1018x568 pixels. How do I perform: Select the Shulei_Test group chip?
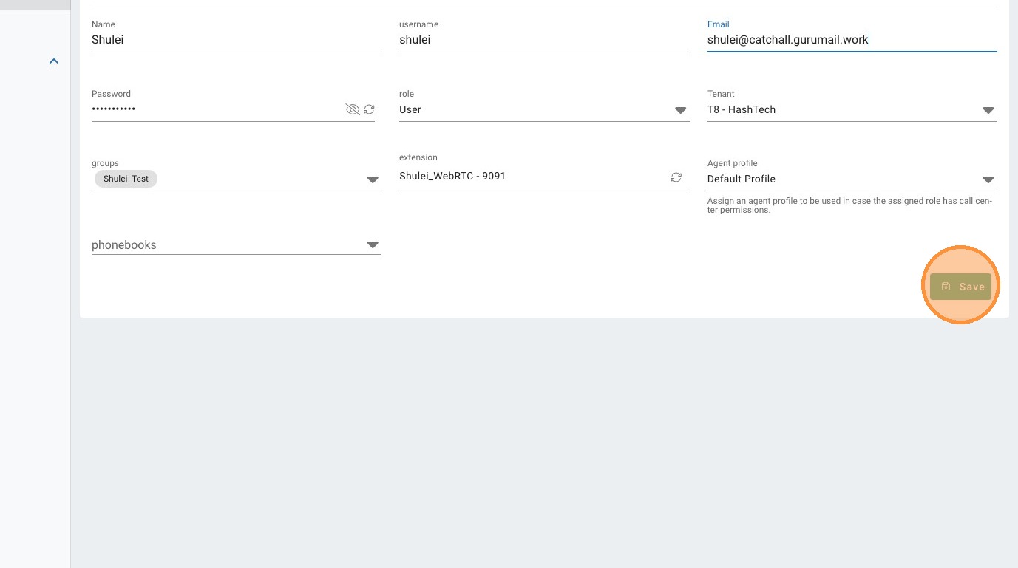click(x=126, y=179)
